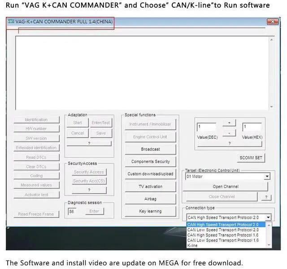Click the Close Channel button
Screen dimensions: 287x269
222,197
